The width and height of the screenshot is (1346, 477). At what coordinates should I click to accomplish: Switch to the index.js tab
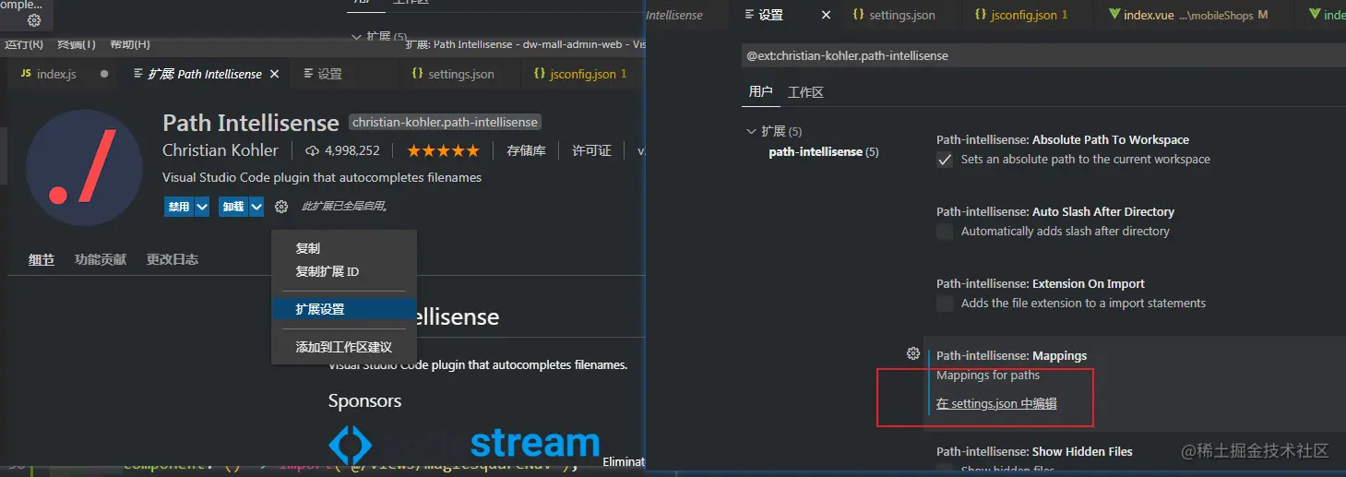(x=56, y=74)
